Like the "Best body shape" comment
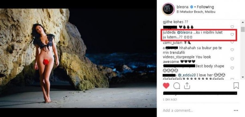 232,68
